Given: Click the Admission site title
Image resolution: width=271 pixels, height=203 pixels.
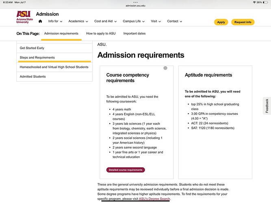Looking at the screenshot, I should (47, 14).
